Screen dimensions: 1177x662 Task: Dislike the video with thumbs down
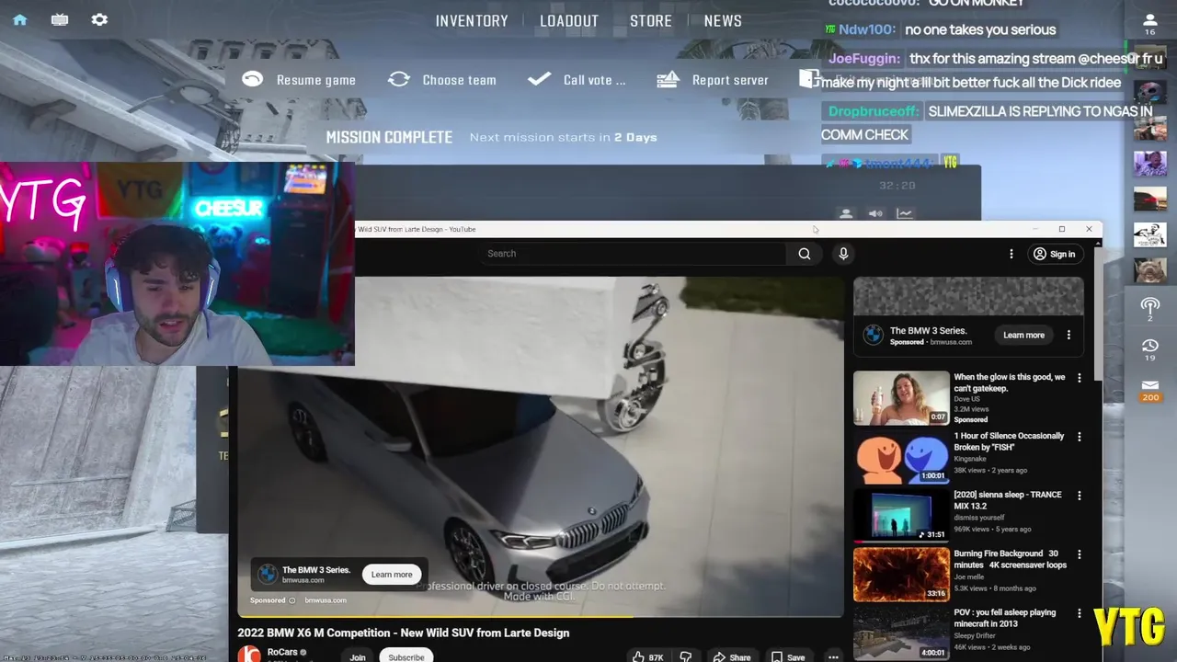pyautogui.click(x=686, y=657)
